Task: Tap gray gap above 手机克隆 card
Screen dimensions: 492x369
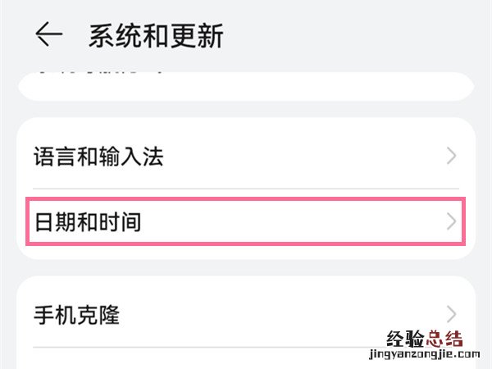Action: [x=246, y=267]
